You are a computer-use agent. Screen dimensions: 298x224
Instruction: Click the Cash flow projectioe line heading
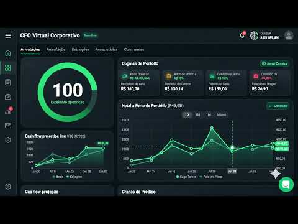pyautogui.click(x=45, y=136)
